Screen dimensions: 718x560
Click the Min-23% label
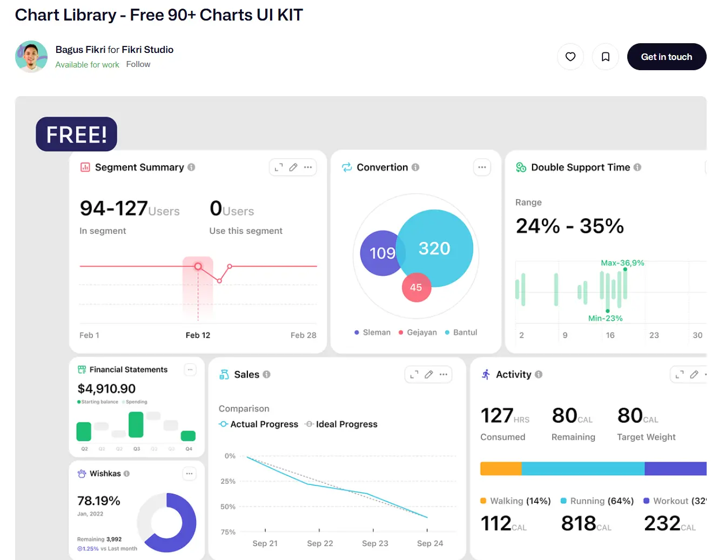click(605, 319)
